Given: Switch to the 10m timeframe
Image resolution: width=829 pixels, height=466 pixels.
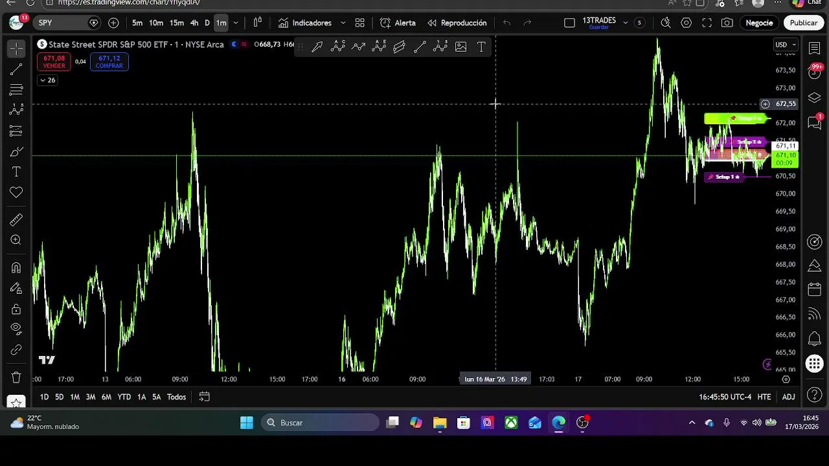Looking at the screenshot, I should click(156, 23).
